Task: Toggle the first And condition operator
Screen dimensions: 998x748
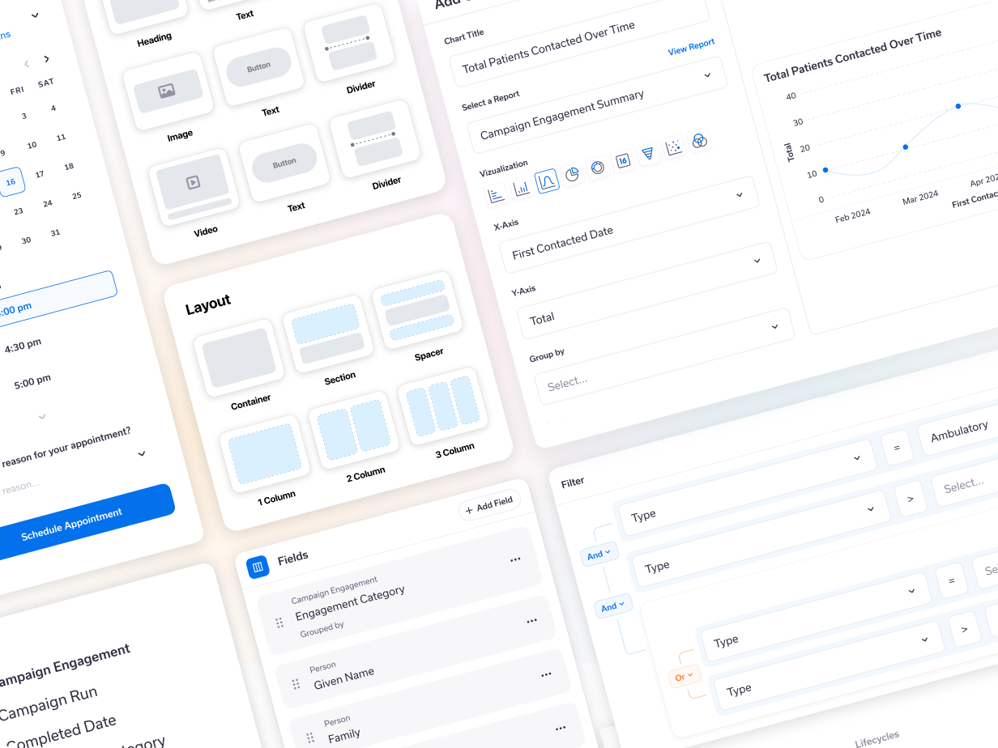Action: coord(598,555)
